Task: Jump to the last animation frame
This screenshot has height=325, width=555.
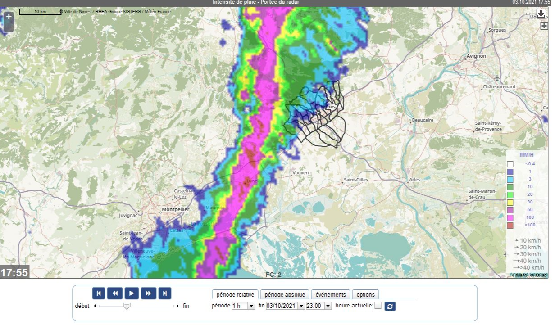Action: [165, 293]
